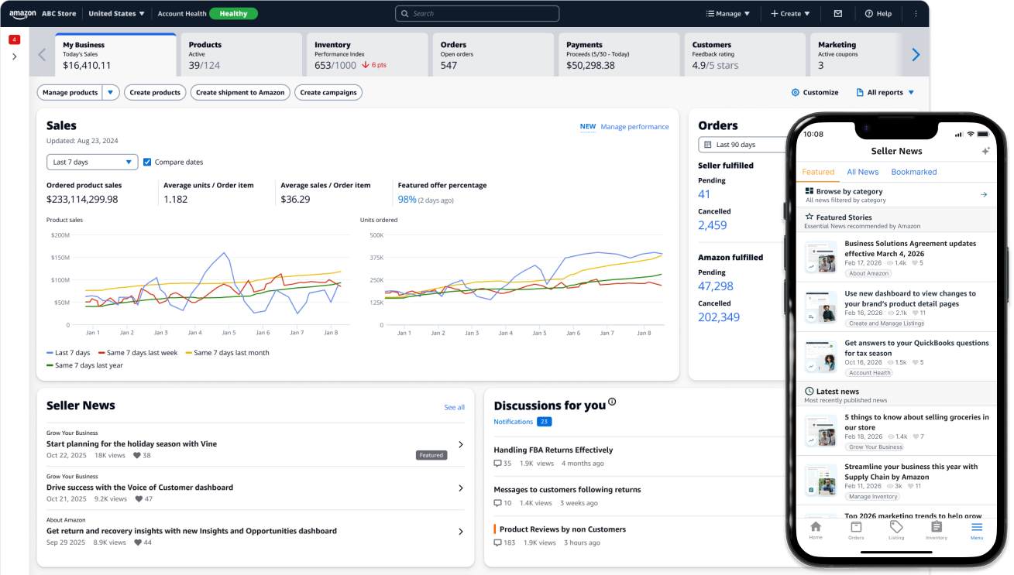Screen dimensions: 1014x575
Task: Open the Create dropdown in header
Action: (790, 14)
